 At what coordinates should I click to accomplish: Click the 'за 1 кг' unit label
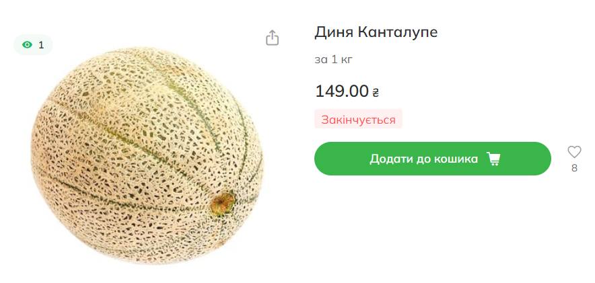coord(334,59)
